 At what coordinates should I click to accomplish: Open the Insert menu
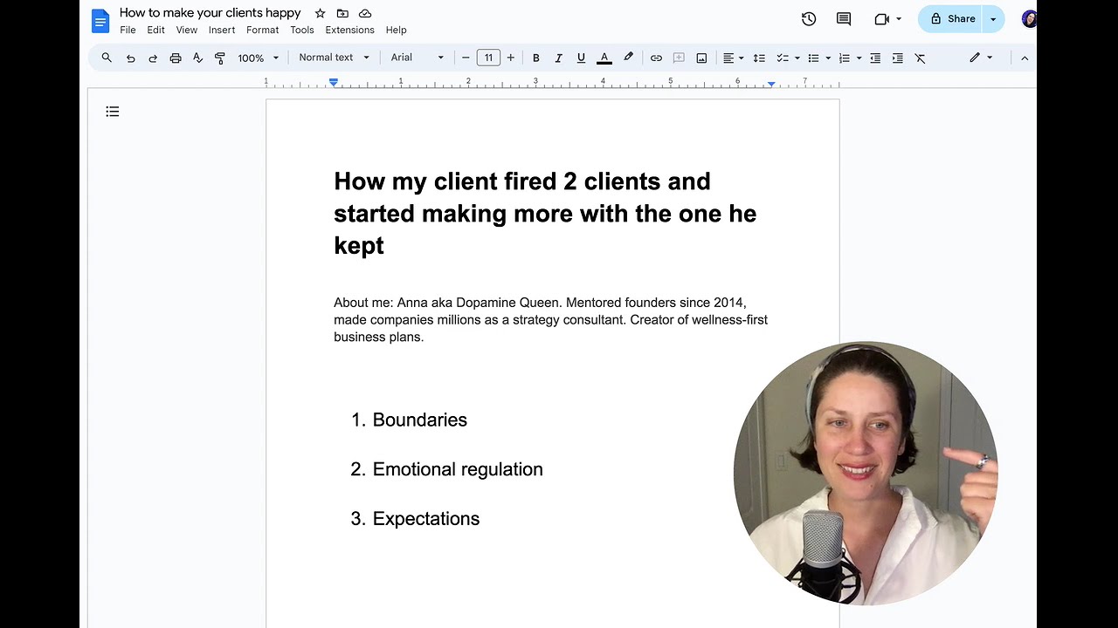point(222,30)
